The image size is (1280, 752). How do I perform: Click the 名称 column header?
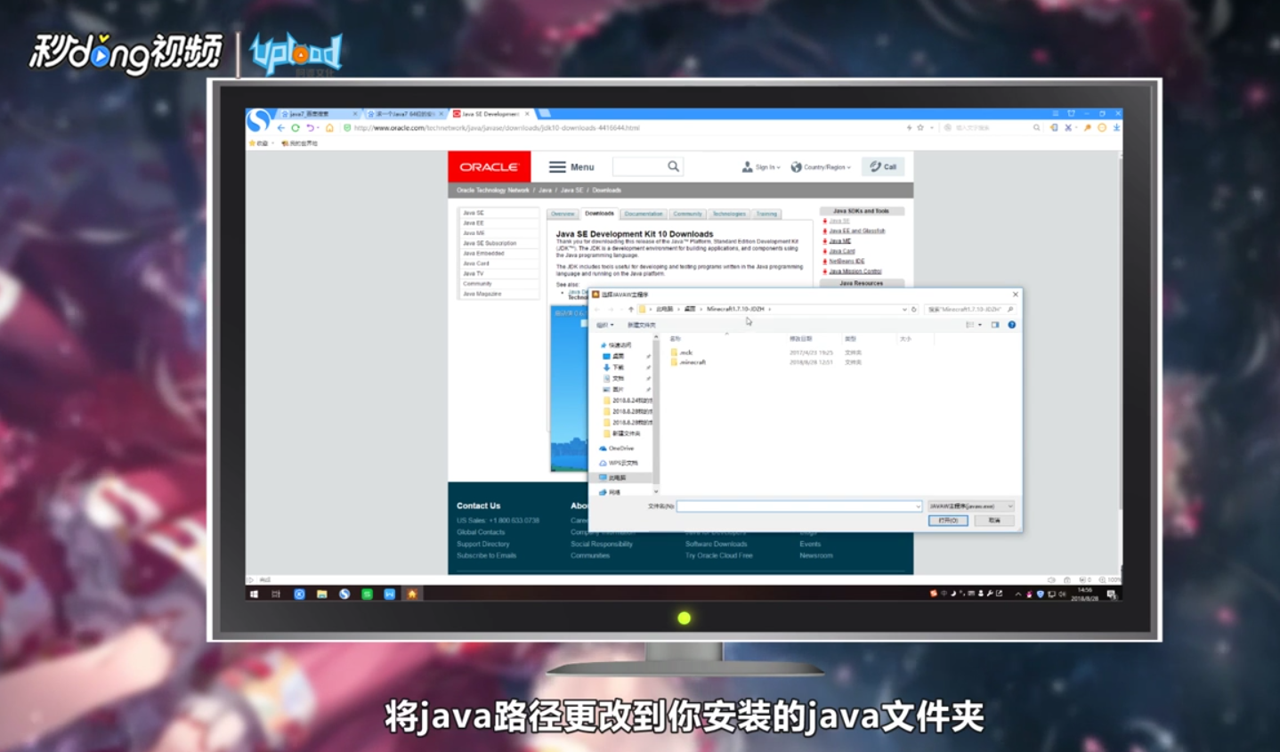click(x=675, y=339)
